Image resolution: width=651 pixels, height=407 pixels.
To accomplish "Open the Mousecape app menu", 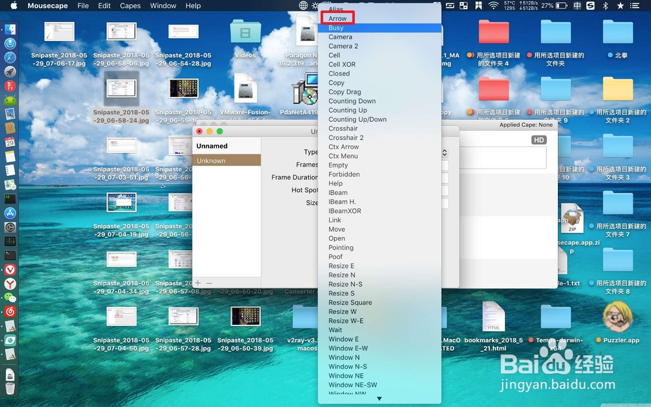I will (48, 5).
